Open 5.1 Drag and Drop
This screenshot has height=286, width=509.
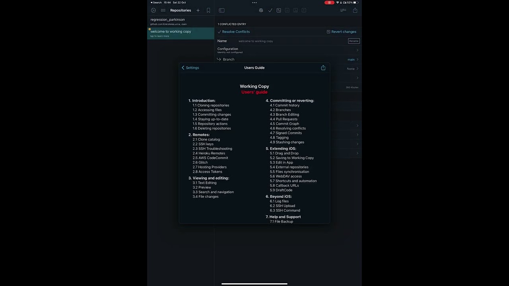tap(284, 153)
